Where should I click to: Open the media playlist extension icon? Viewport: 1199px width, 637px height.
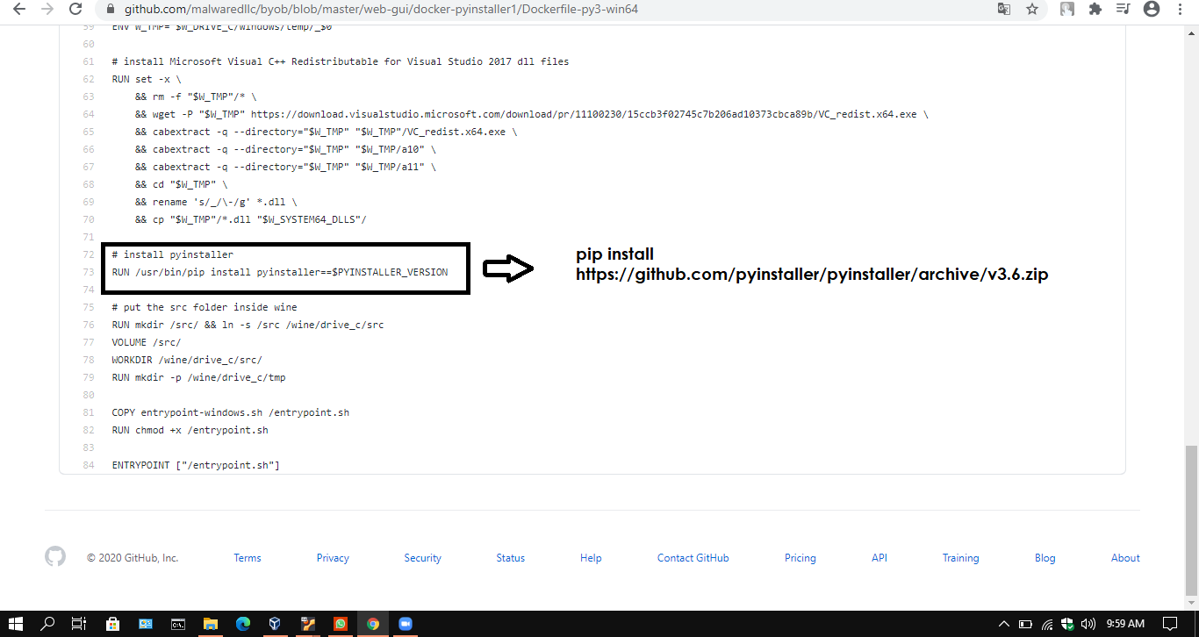[x=1123, y=11]
